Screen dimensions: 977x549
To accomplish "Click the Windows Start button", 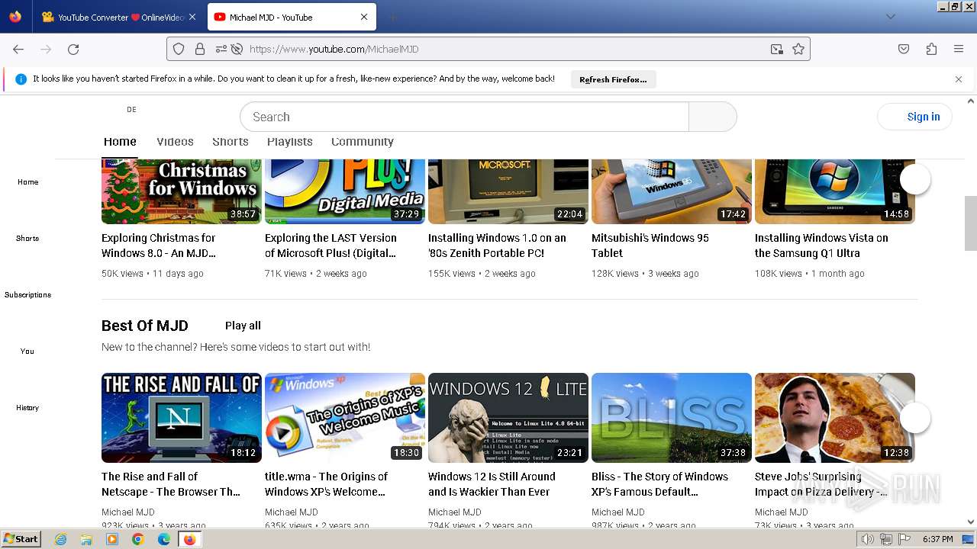I will point(21,539).
